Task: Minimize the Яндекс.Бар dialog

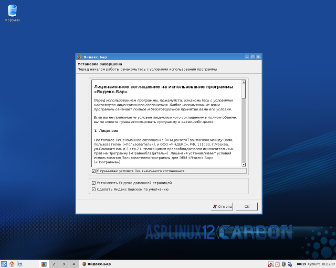Action: click(x=247, y=57)
